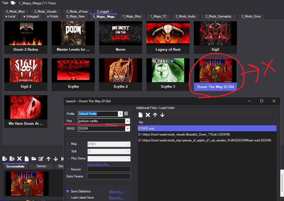This screenshot has height=201, width=284.
Task: Remove selected file with Load Order X icon
Action: (148, 115)
